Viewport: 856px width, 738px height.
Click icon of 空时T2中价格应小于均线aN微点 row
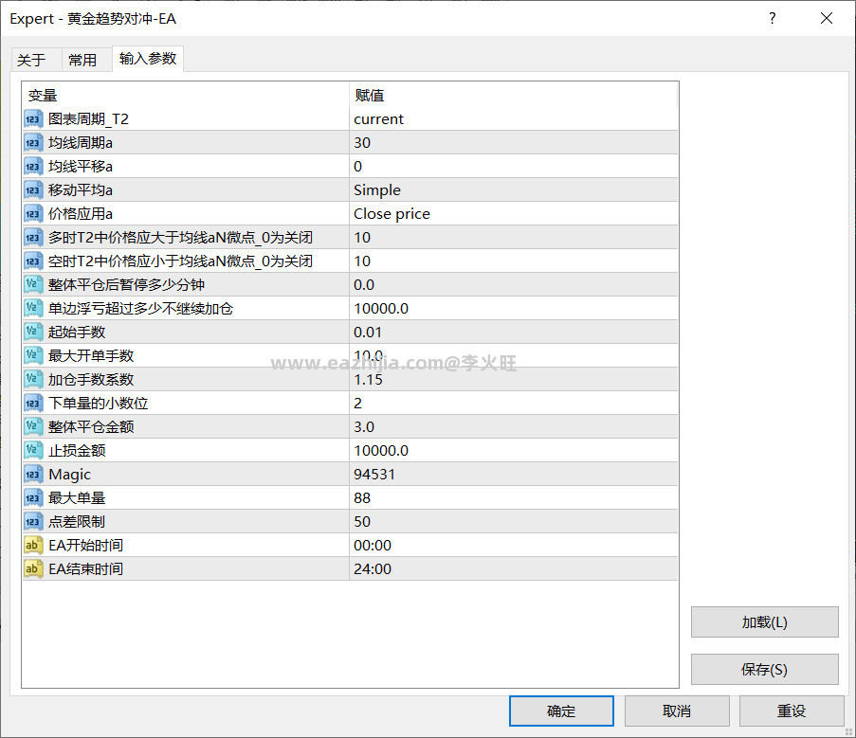pos(33,261)
